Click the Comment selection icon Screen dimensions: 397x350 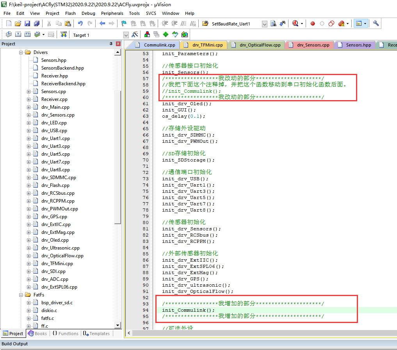(x=183, y=23)
